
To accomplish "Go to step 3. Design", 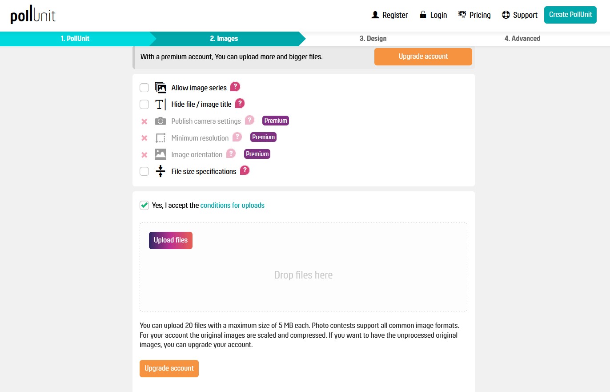I will click(373, 39).
